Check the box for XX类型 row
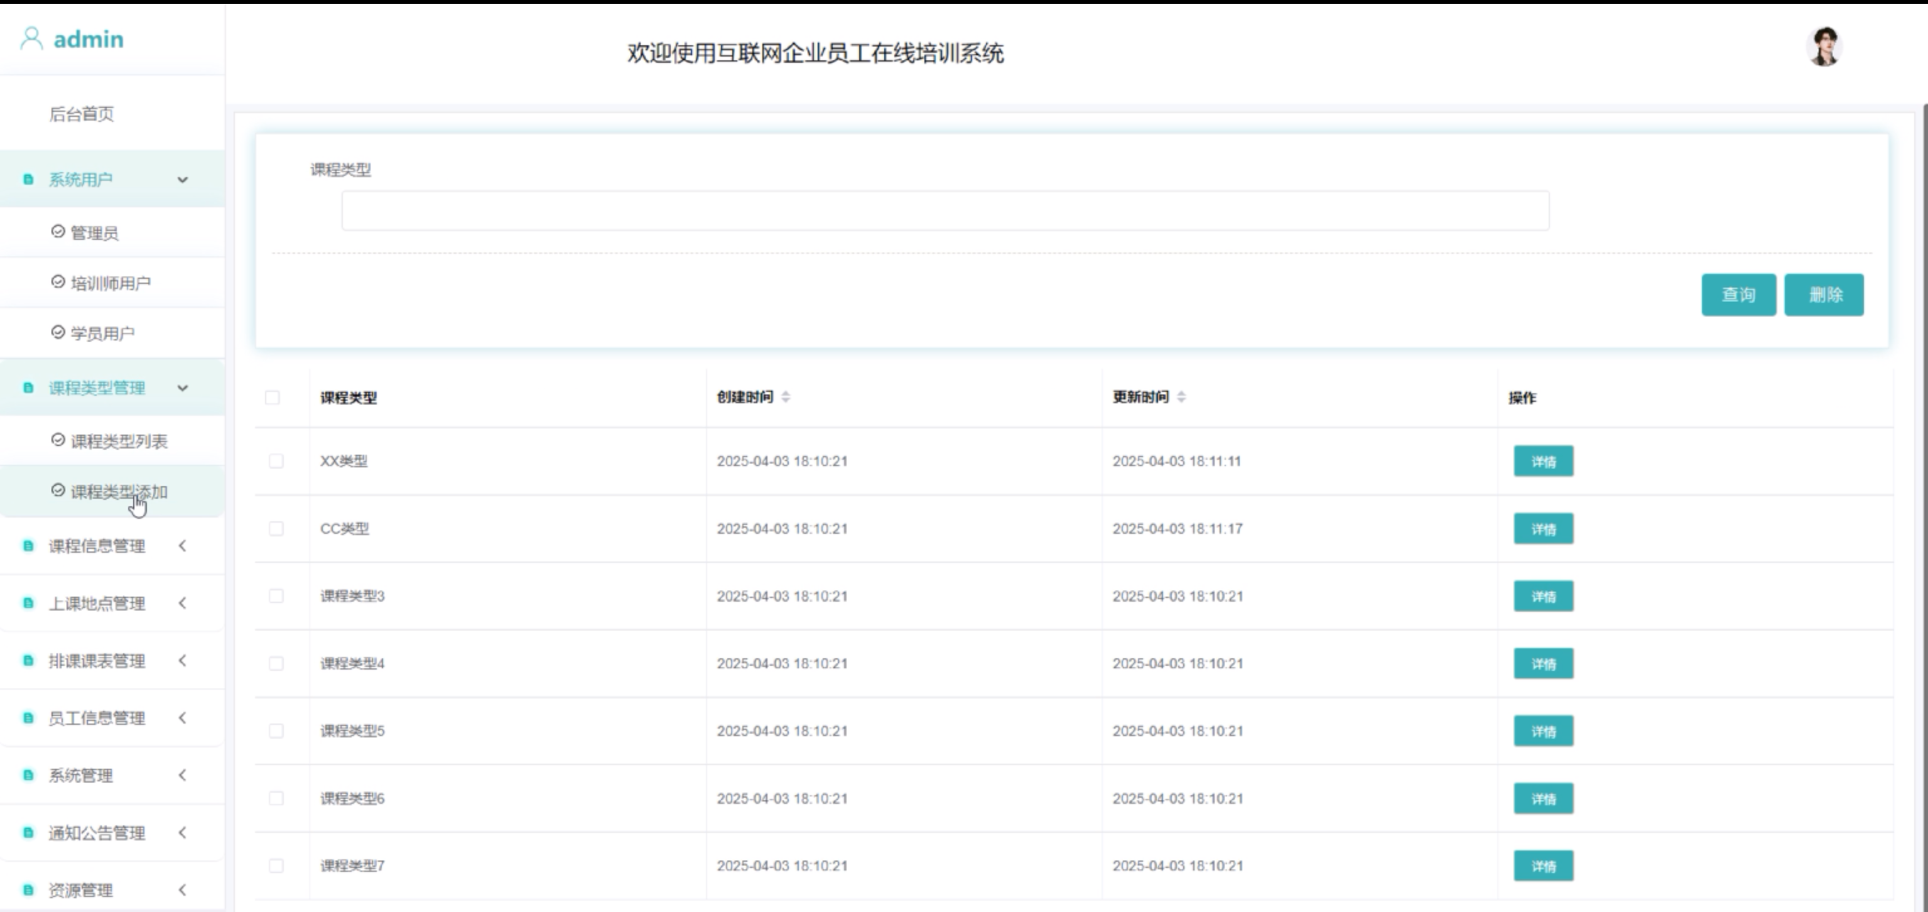This screenshot has height=912, width=1928. tap(276, 461)
